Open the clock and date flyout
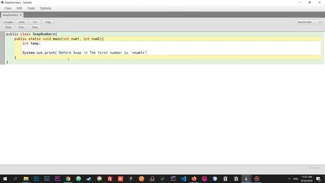 (307, 179)
